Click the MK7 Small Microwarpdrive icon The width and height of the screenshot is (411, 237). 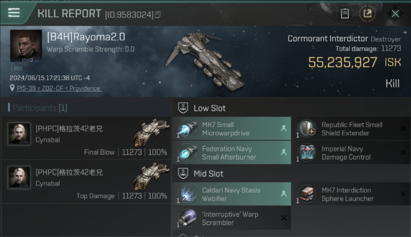coord(187,129)
